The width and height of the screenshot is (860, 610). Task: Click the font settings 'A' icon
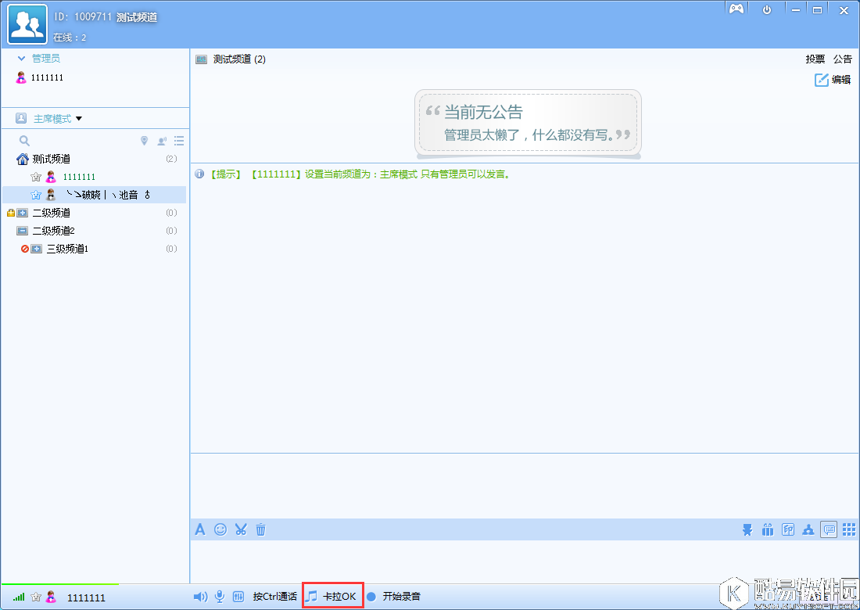point(200,529)
